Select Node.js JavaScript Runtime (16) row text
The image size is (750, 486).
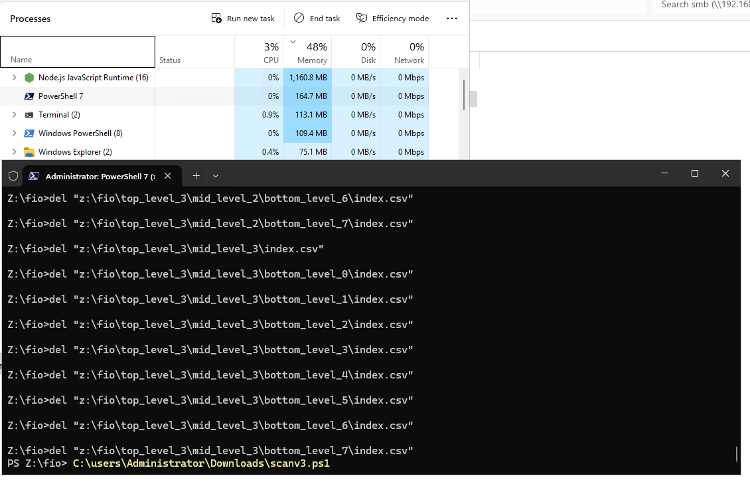tap(94, 78)
